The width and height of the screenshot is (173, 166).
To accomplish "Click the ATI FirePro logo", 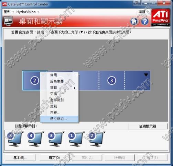I will [x=160, y=18].
